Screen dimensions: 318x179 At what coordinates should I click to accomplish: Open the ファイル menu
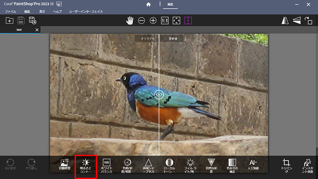(10, 11)
